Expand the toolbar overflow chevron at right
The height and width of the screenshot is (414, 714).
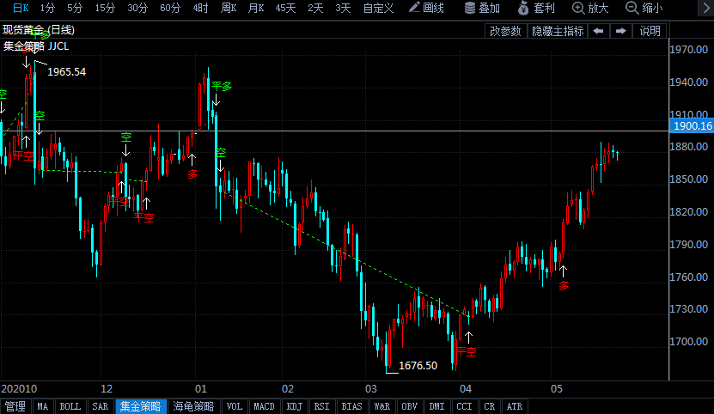[x=705, y=8]
